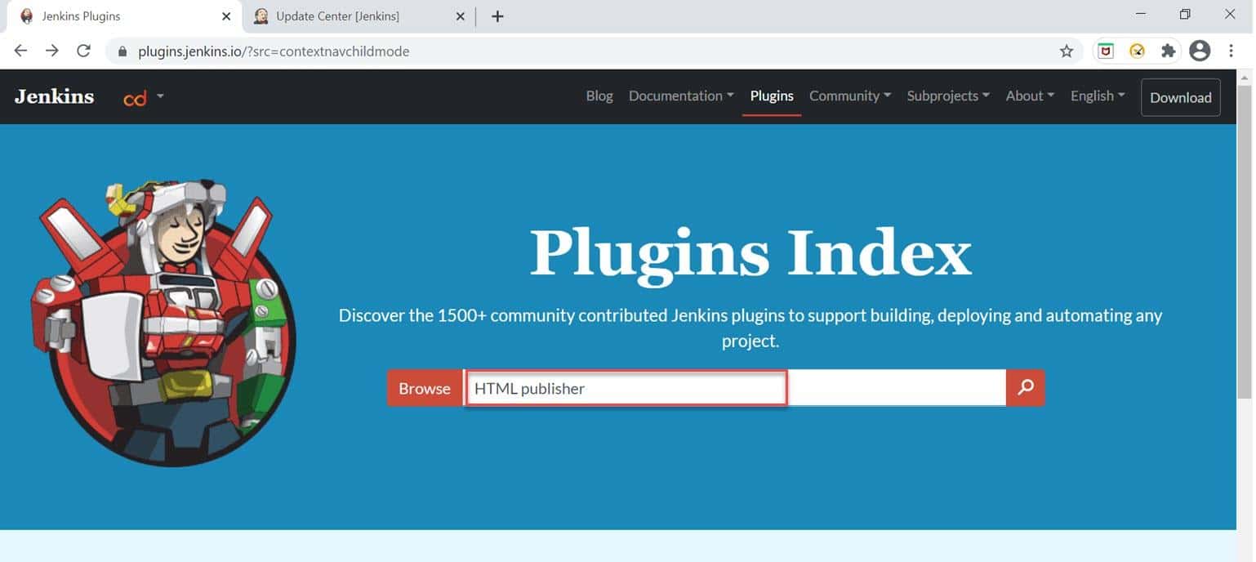This screenshot has width=1256, height=562.
Task: Click the magnifier search button
Action: click(1026, 388)
